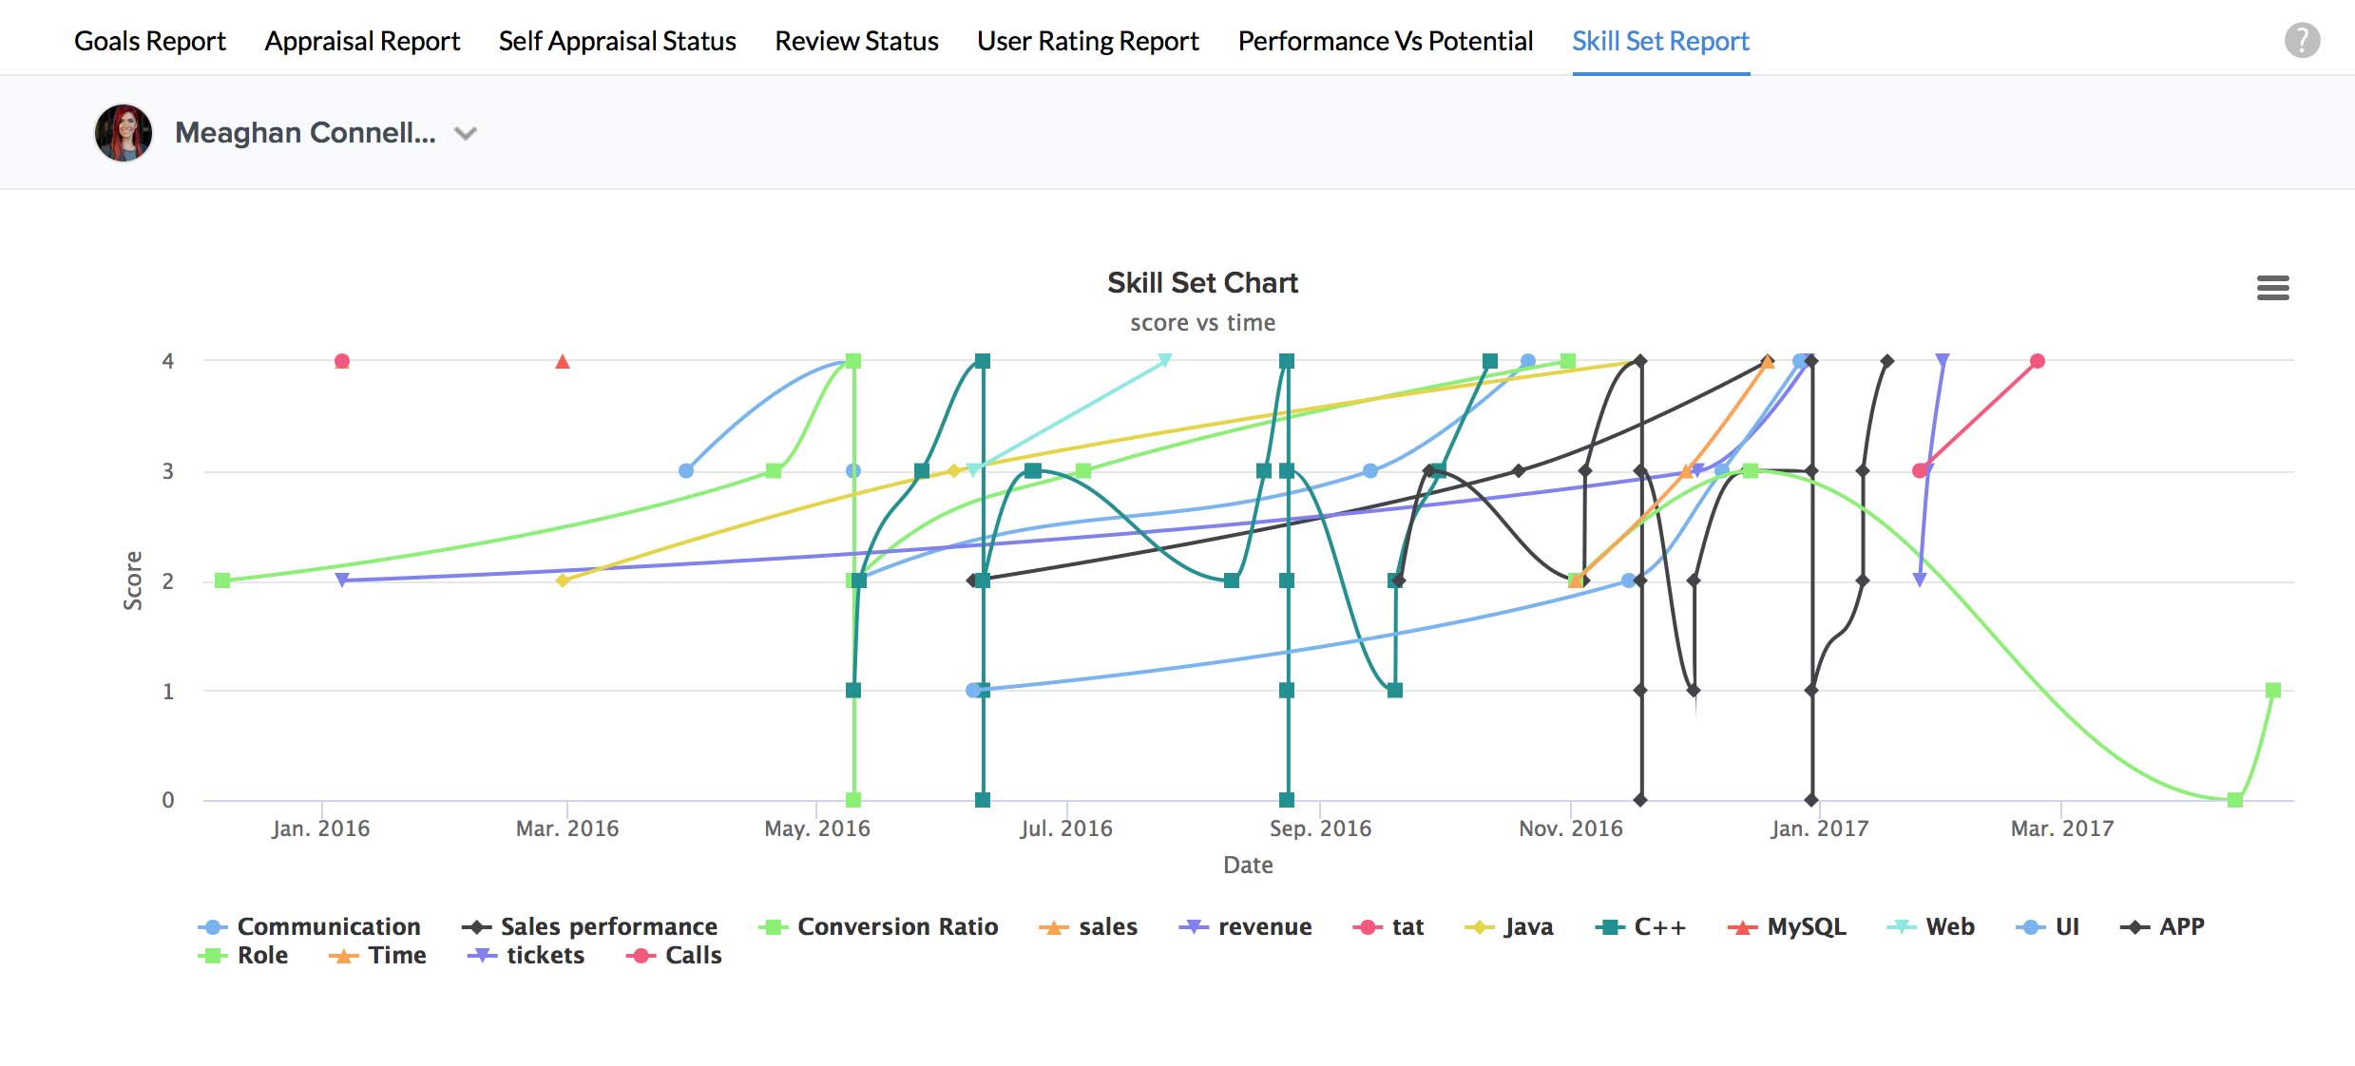Toggle the Communication series in legend
Screen dimensions: 2355x1066
click(x=328, y=926)
